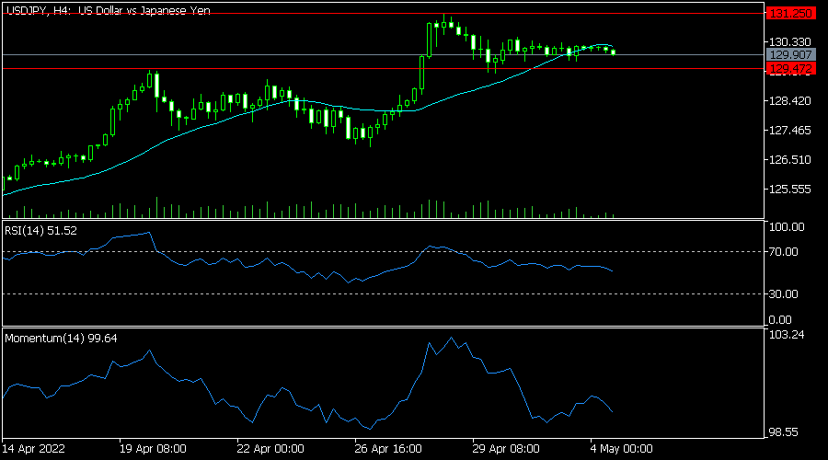Click the 126.510 price axis value
This screenshot has height=460, width=828.
point(788,160)
